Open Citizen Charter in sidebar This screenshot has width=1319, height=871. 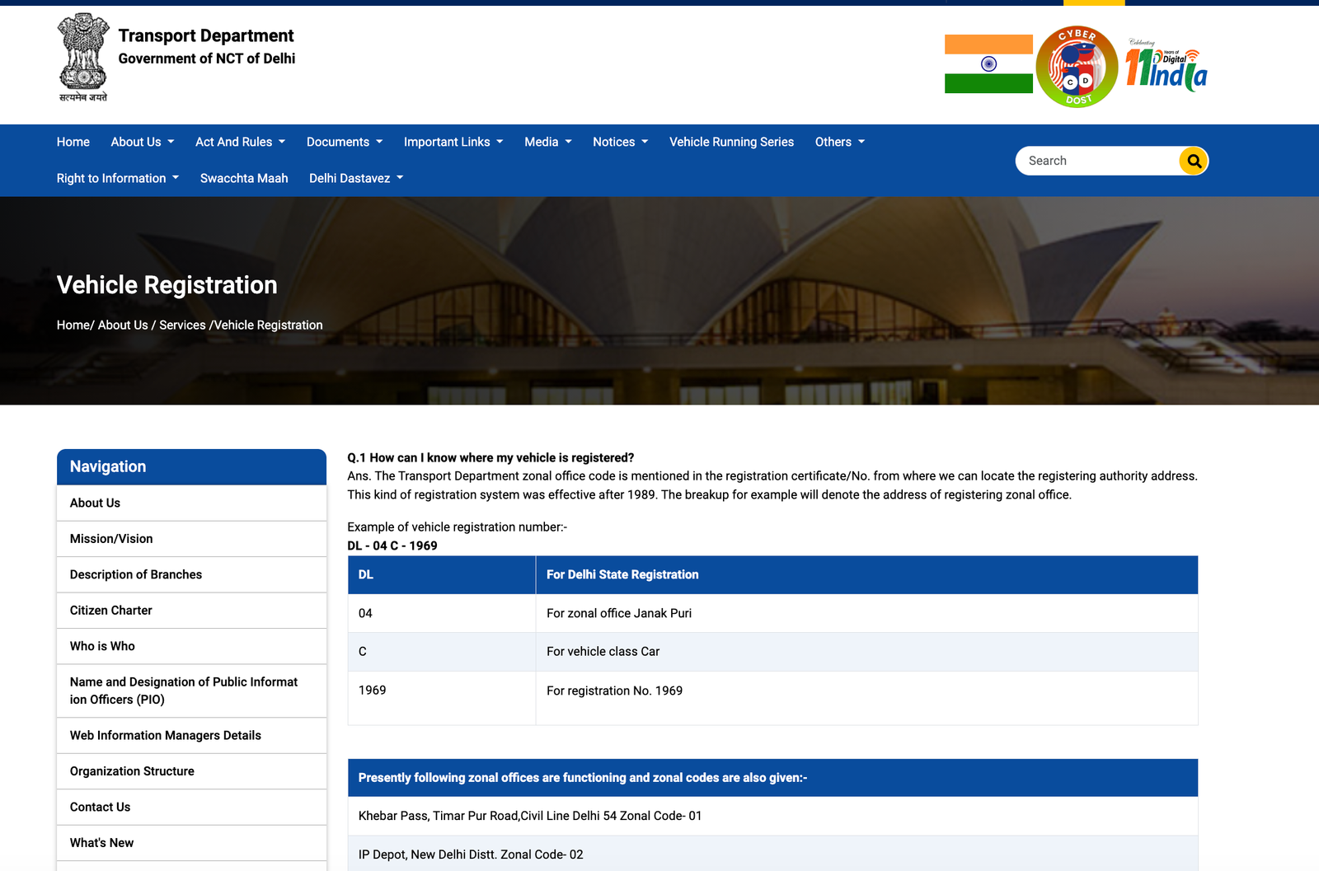(191, 611)
